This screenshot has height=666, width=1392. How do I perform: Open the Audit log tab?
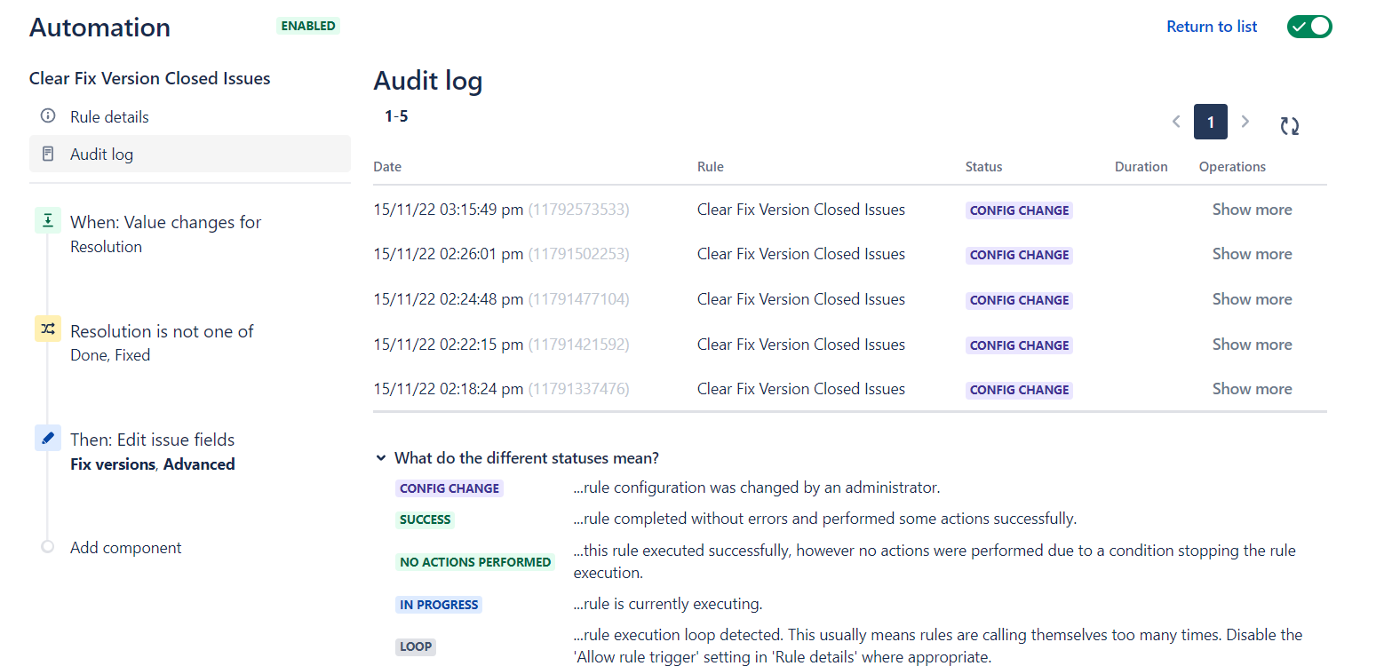click(x=101, y=153)
